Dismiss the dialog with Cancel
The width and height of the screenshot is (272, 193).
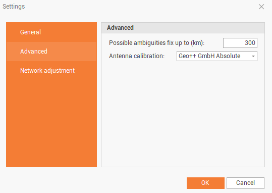245,183
